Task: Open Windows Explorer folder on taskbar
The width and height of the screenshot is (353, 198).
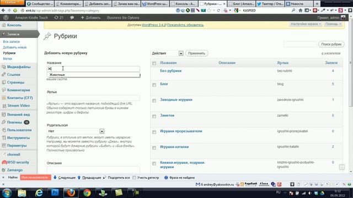Action: pyautogui.click(x=22, y=193)
